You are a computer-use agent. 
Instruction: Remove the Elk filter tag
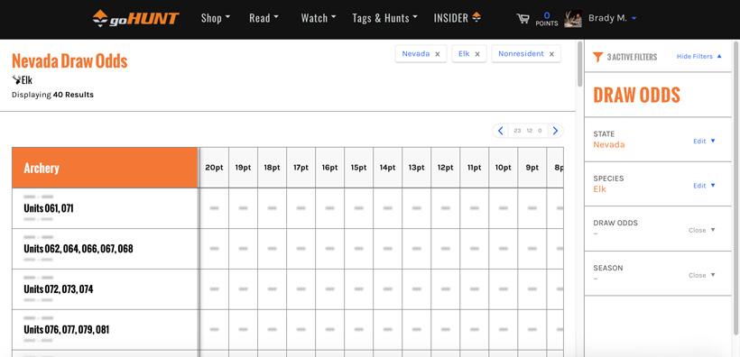(477, 54)
